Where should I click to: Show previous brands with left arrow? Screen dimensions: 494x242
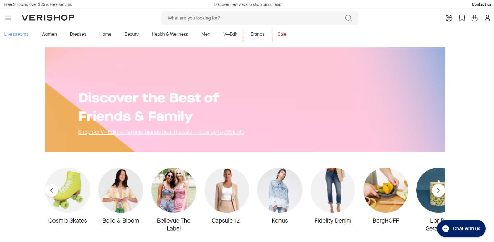click(x=52, y=190)
